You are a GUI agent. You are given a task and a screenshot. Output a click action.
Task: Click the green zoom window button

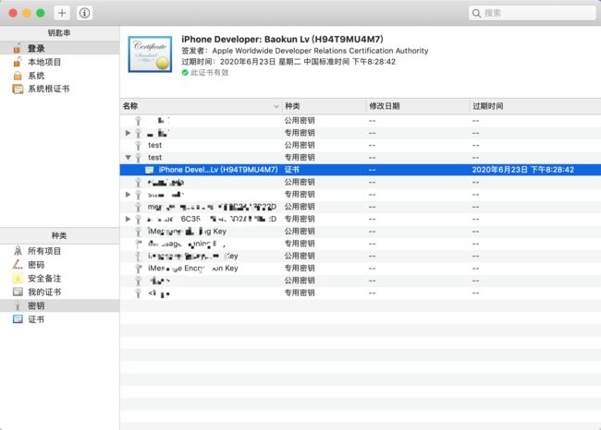pos(41,13)
